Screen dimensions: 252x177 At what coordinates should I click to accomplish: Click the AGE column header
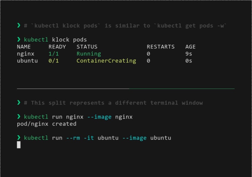(190, 47)
